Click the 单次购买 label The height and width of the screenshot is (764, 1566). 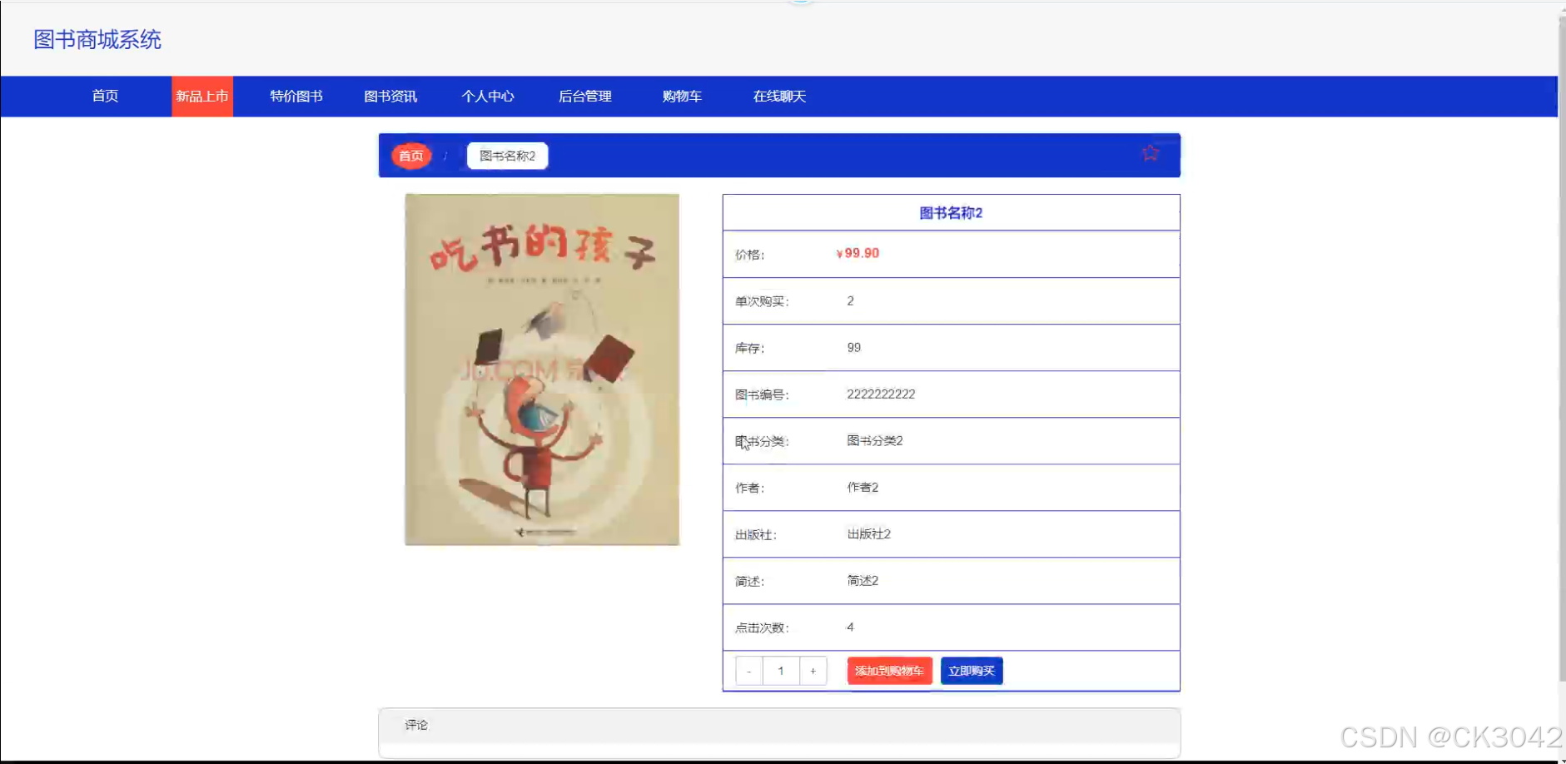(762, 301)
